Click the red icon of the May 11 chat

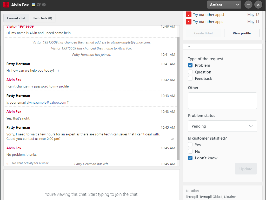(x=189, y=22)
